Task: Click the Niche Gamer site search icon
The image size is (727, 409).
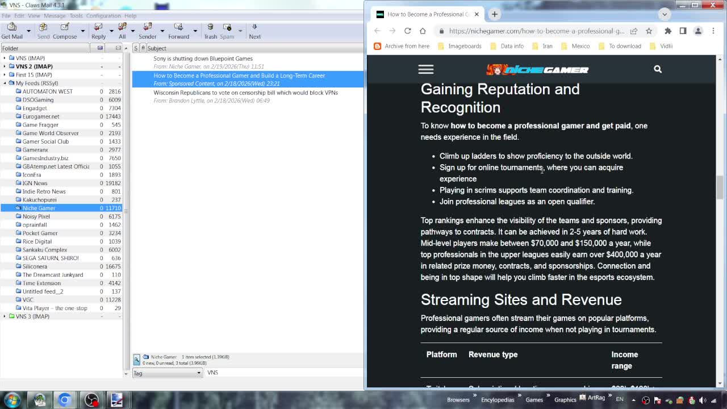Action: point(658,69)
